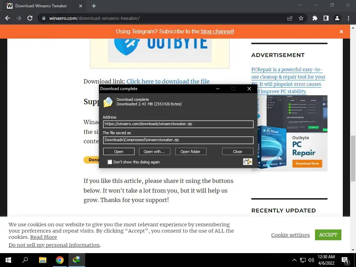Click the drag-and-drop hand icon
This screenshot has width=356, height=267.
[x=248, y=162]
